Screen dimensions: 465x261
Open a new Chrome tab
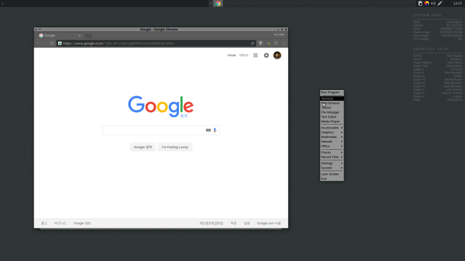88,35
